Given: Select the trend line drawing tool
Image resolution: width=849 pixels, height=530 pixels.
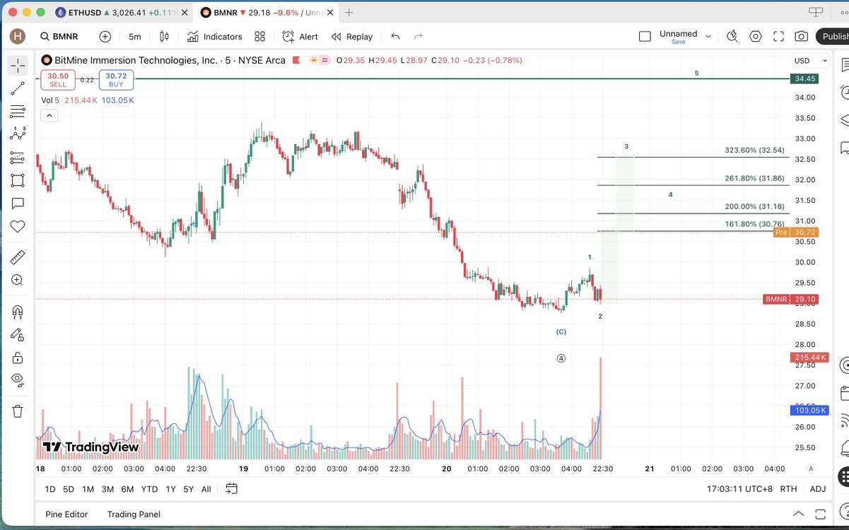Looking at the screenshot, I should (18, 88).
